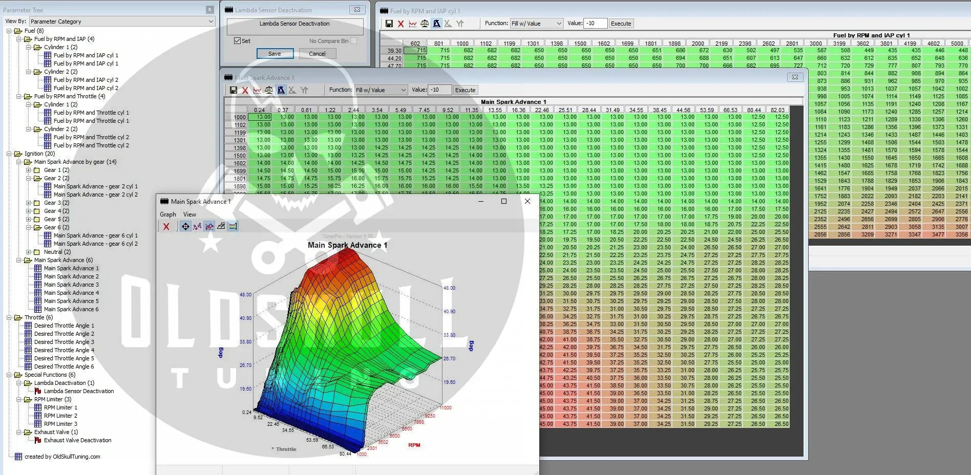Open the Graph menu in 3D graph window
This screenshot has height=475, width=971.
167,214
